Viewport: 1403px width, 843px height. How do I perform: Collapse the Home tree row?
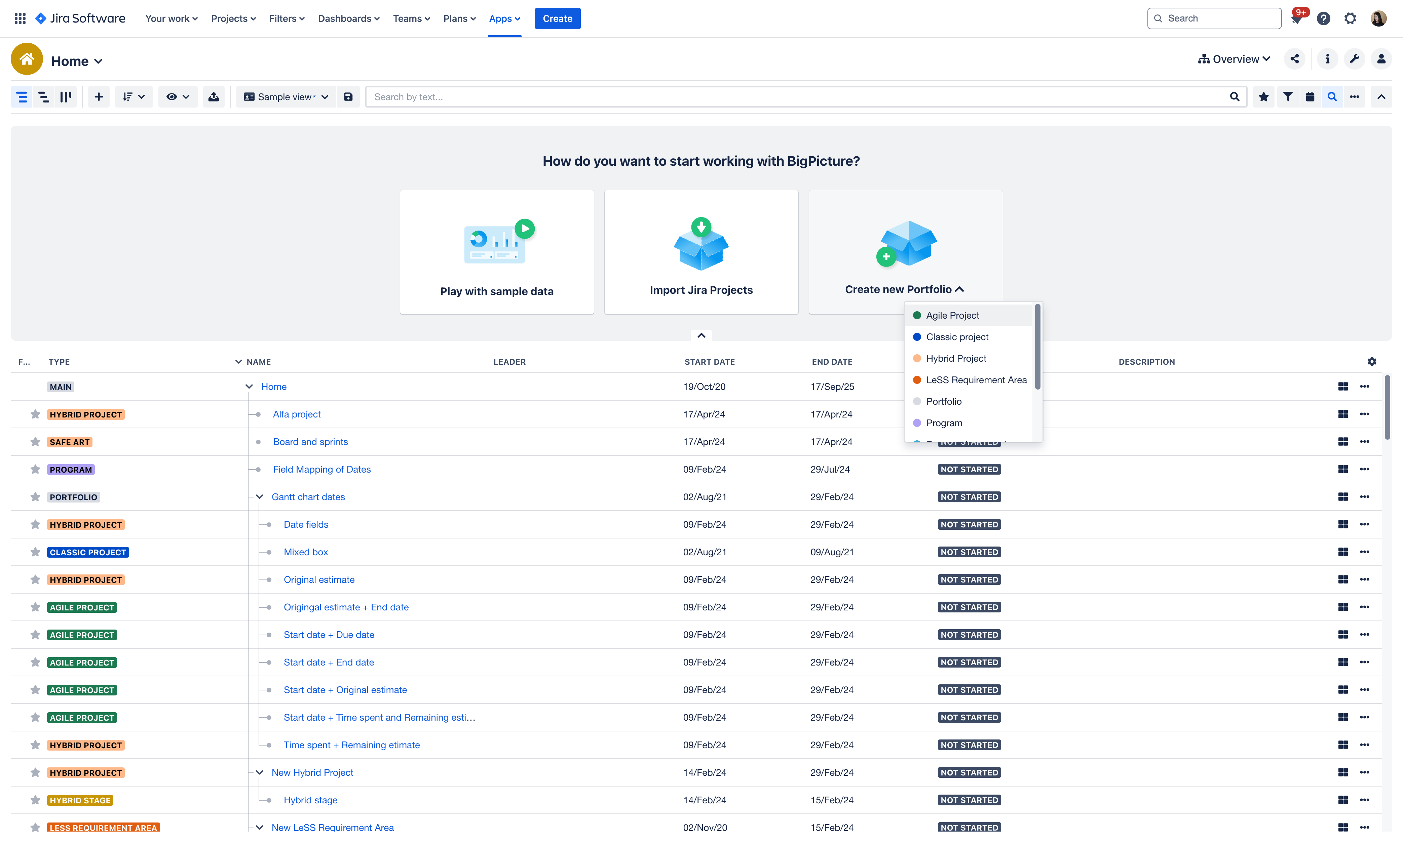pos(249,386)
